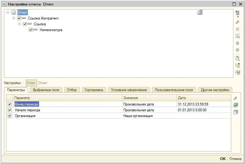Switch to the Выбранные поля tab
The height and width of the screenshot is (164, 245).
click(x=46, y=90)
